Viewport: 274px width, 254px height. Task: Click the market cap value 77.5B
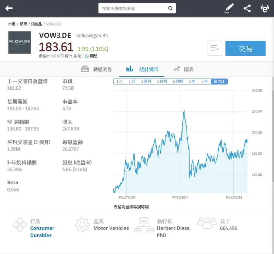tap(68, 88)
